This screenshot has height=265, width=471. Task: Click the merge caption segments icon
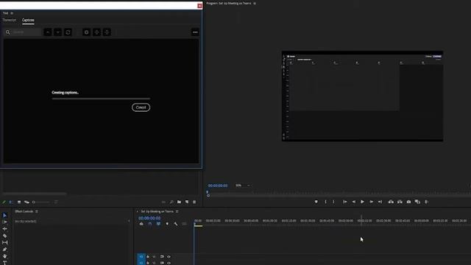[x=107, y=32]
